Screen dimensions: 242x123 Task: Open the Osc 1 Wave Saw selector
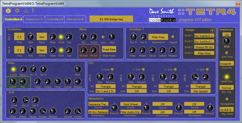[42, 36]
